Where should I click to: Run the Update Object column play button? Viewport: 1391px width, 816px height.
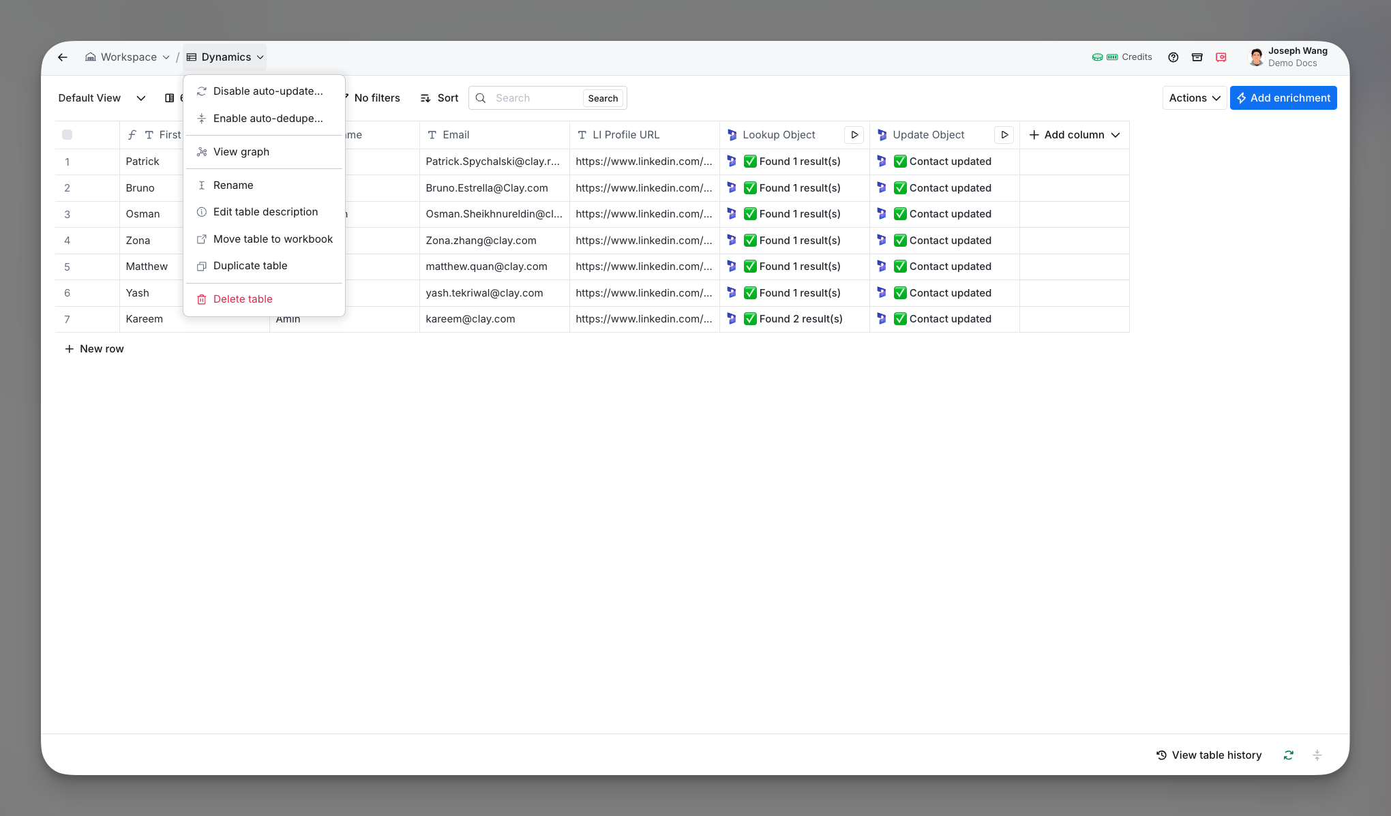point(1004,135)
